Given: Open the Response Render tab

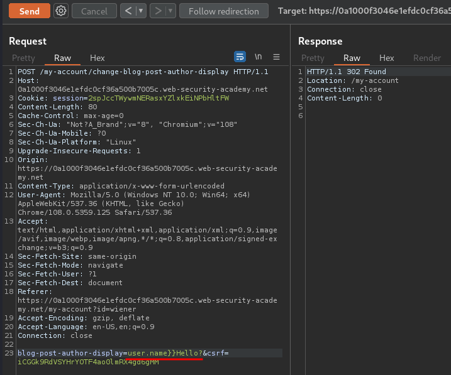Looking at the screenshot, I should point(427,58).
